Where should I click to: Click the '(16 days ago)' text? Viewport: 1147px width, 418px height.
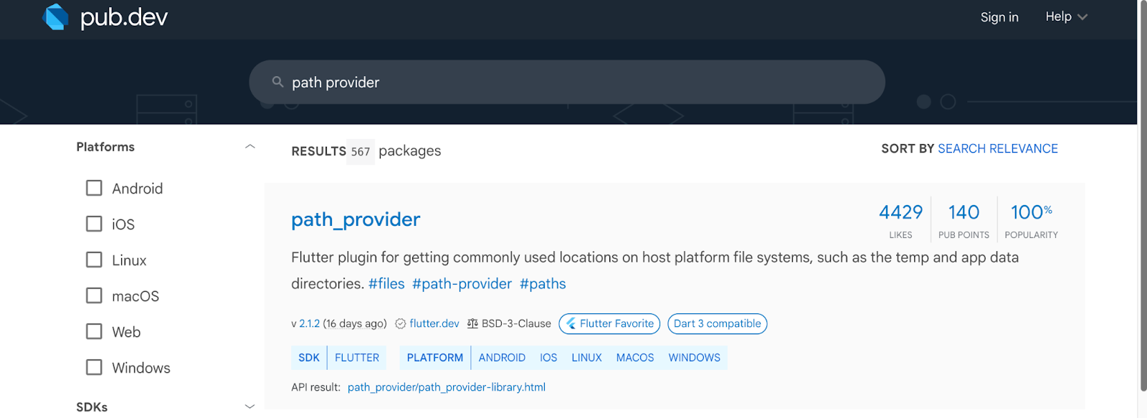point(355,324)
